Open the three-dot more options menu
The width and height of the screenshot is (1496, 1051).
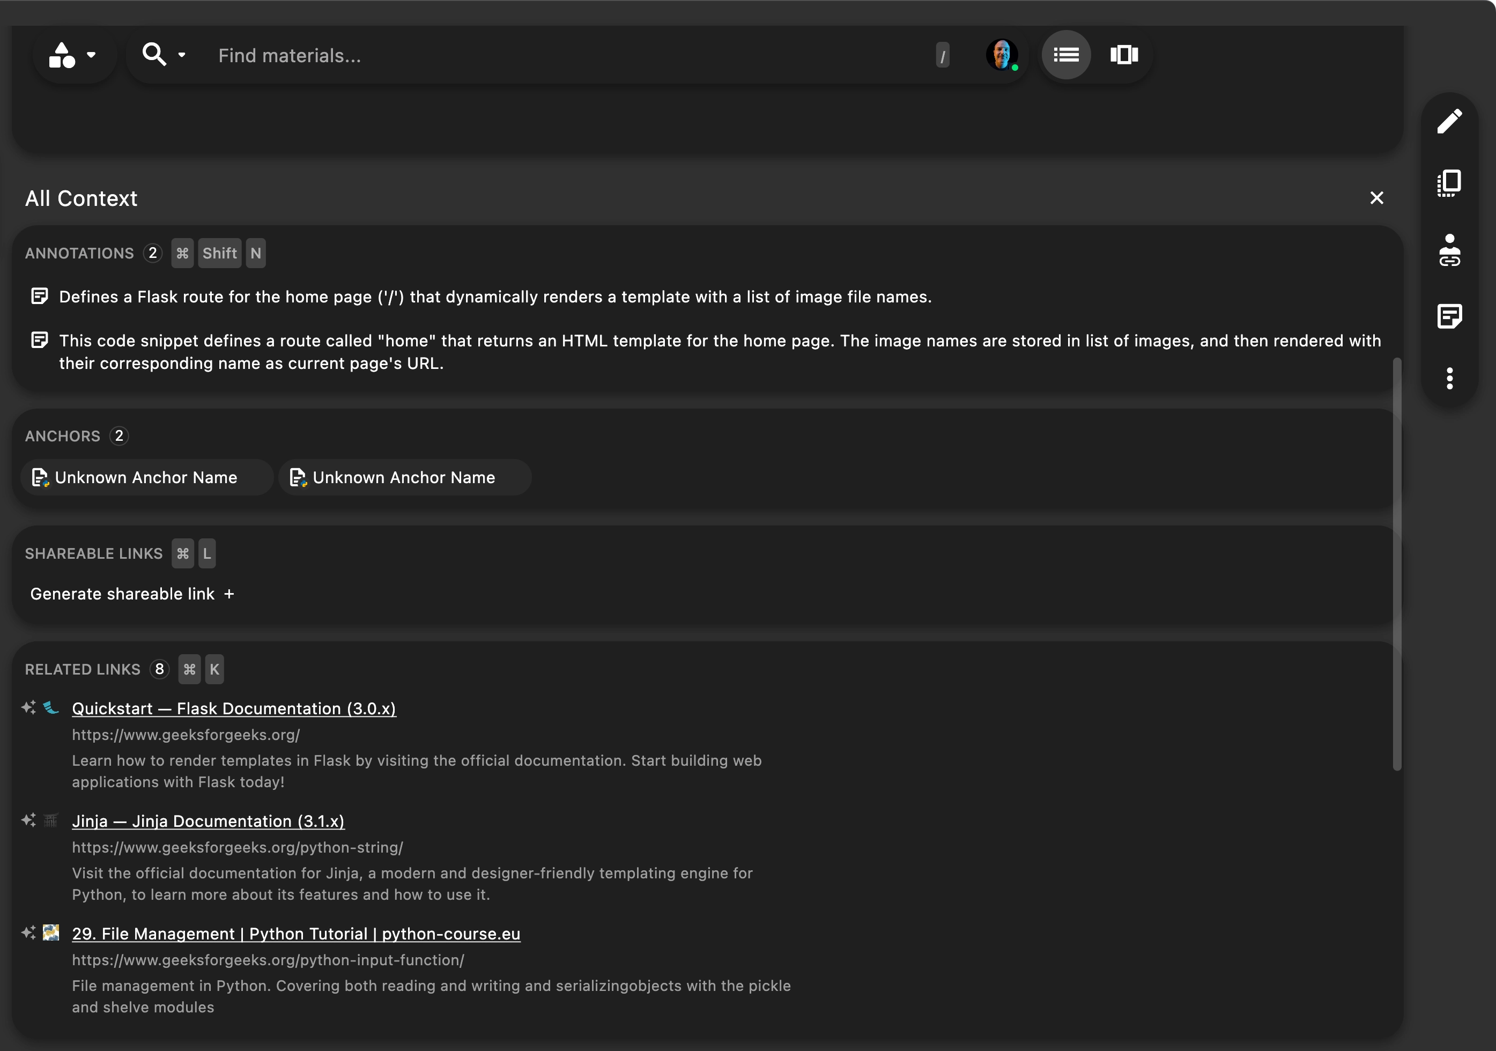(1449, 379)
